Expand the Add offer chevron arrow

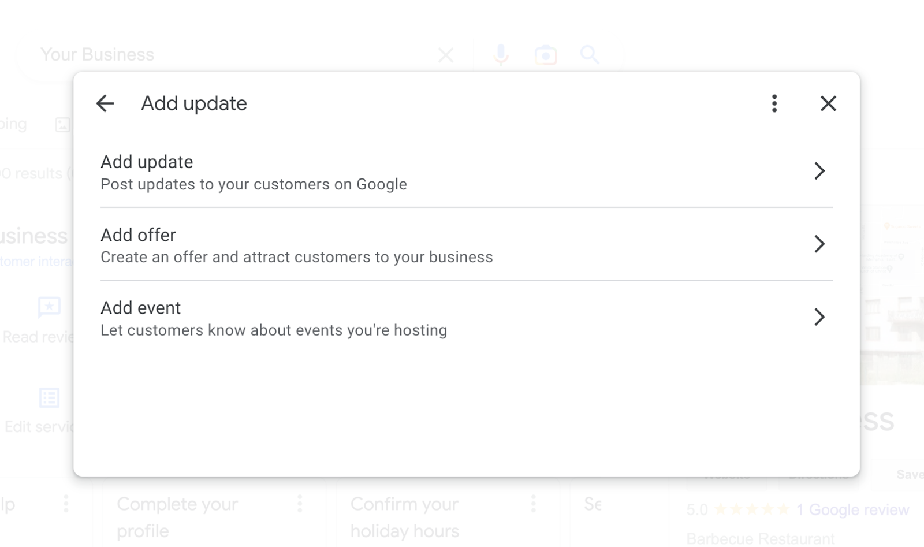click(x=819, y=244)
